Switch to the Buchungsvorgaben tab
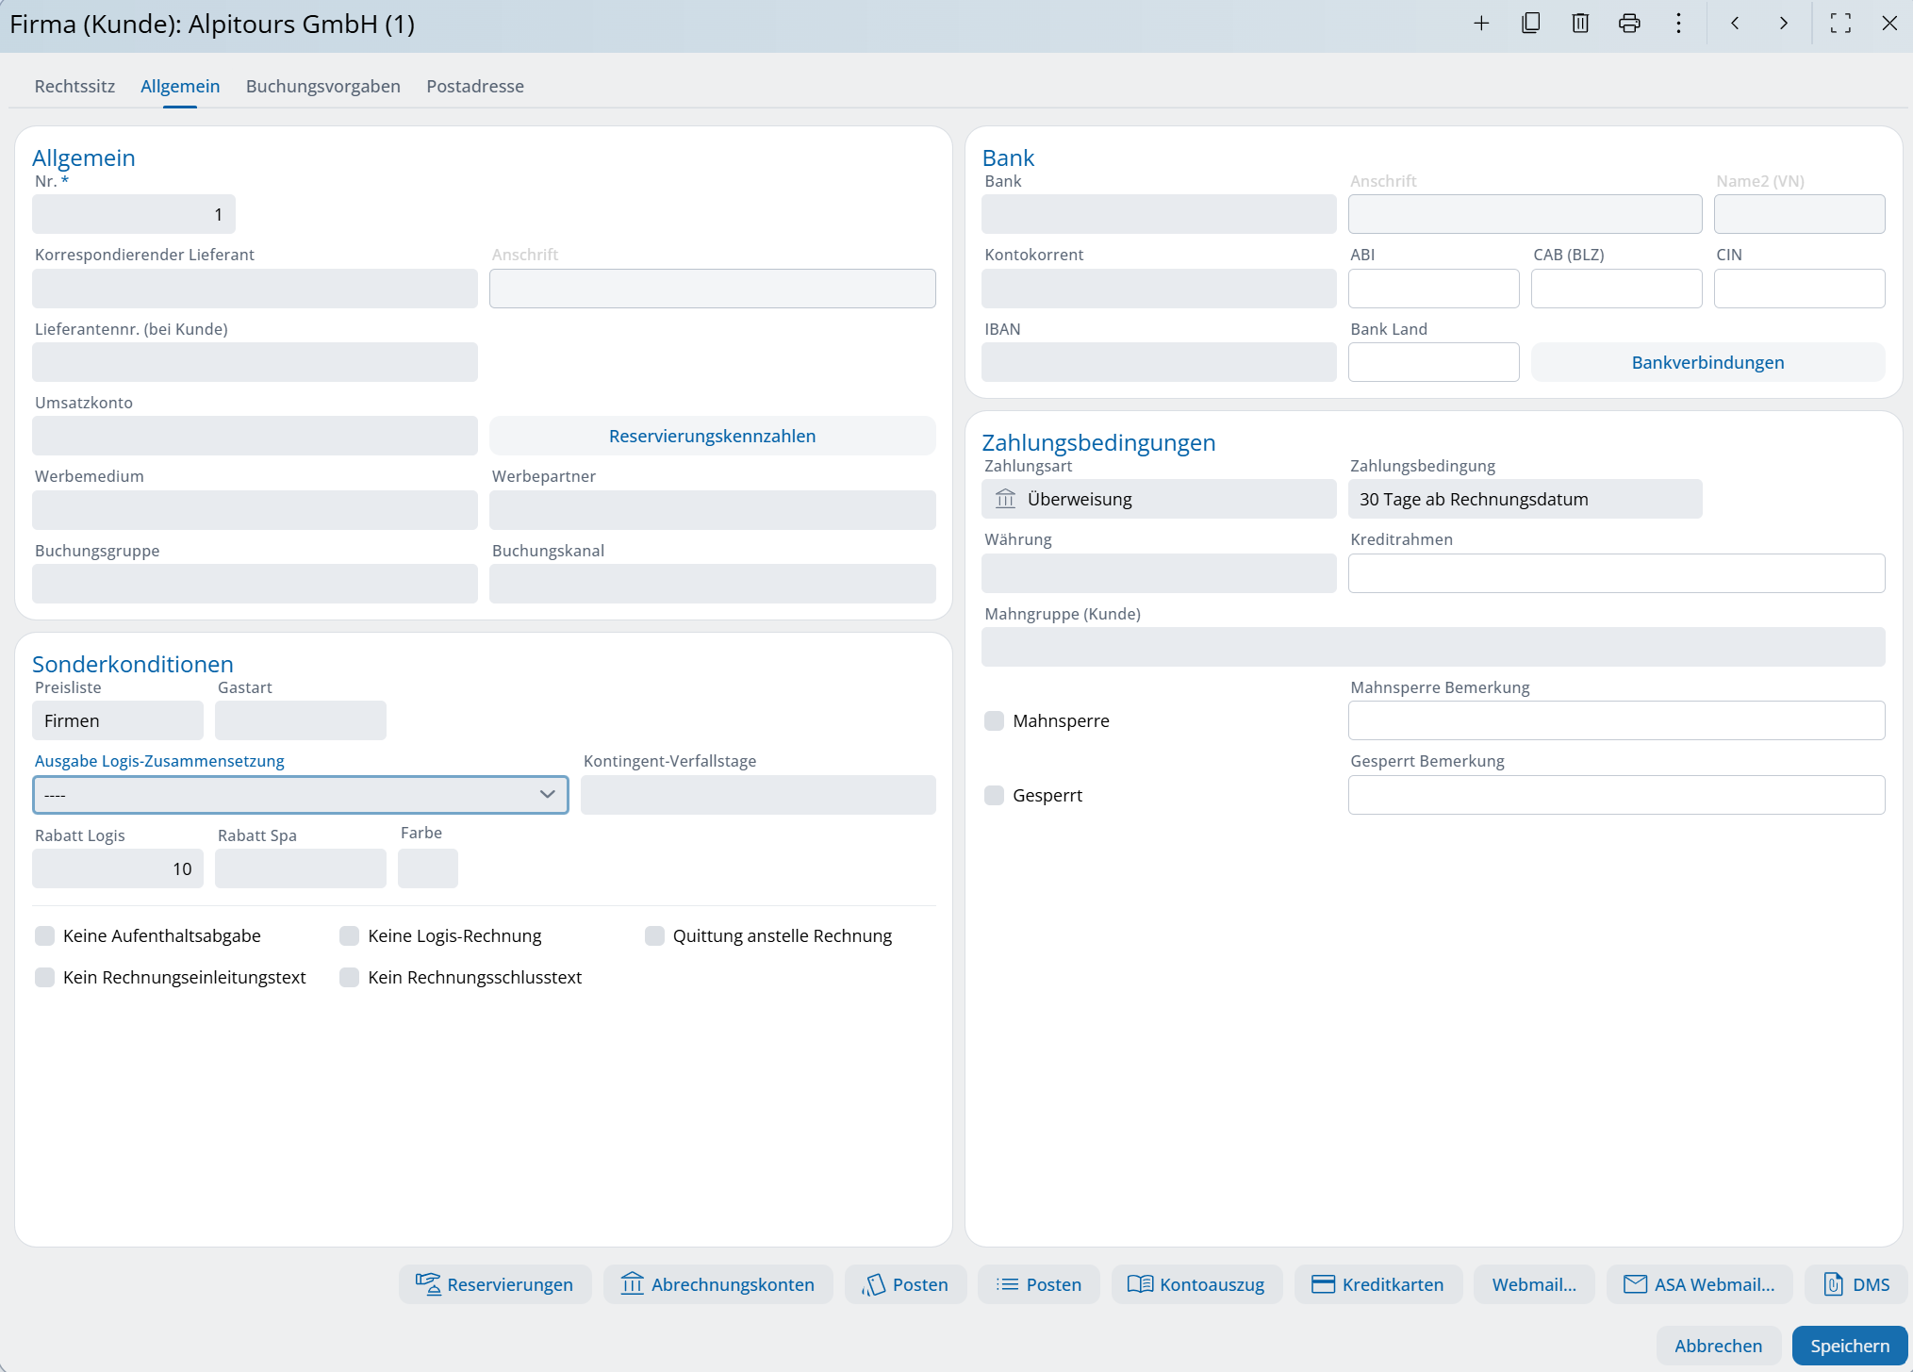Screen dimensions: 1913x1372 pyautogui.click(x=323, y=86)
